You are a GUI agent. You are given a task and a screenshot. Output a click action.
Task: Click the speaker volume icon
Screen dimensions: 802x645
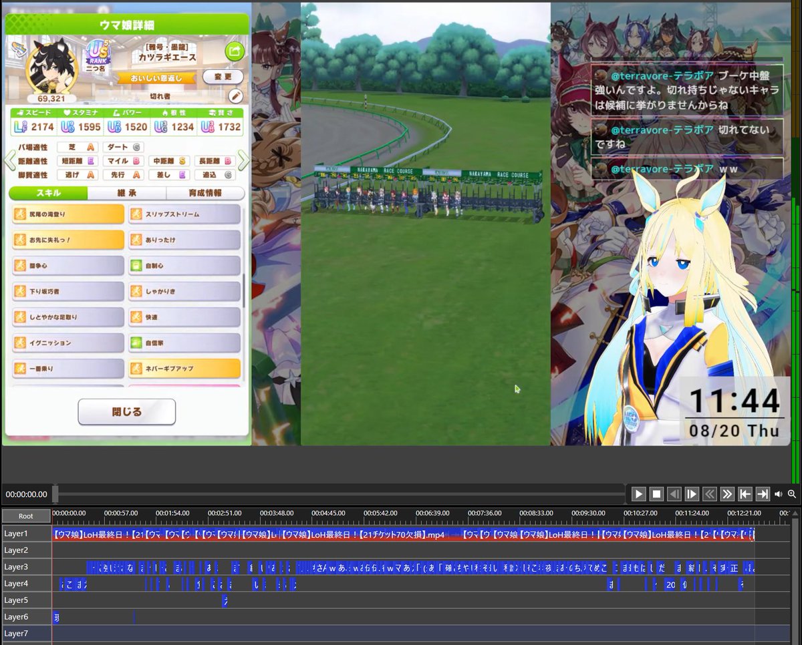779,494
